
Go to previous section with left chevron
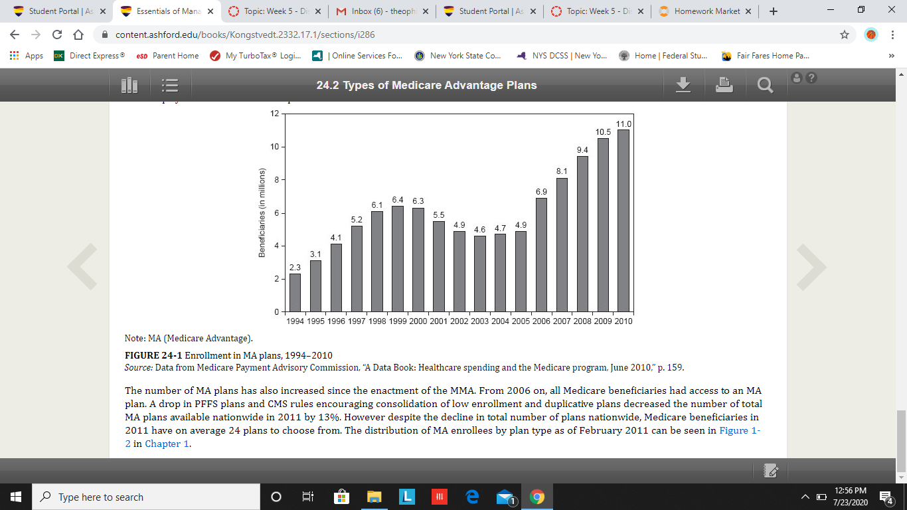(83, 267)
